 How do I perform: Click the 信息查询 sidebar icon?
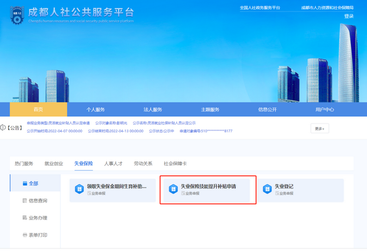[24, 200]
